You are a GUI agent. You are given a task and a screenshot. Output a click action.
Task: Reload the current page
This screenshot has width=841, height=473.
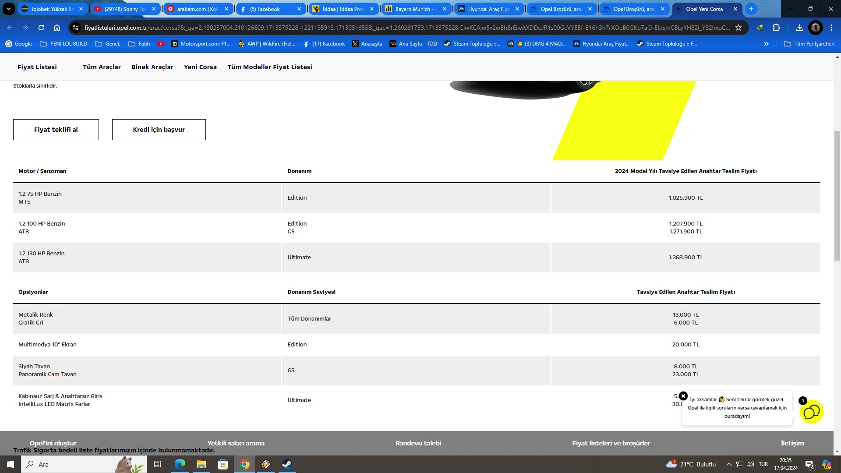pyautogui.click(x=41, y=28)
